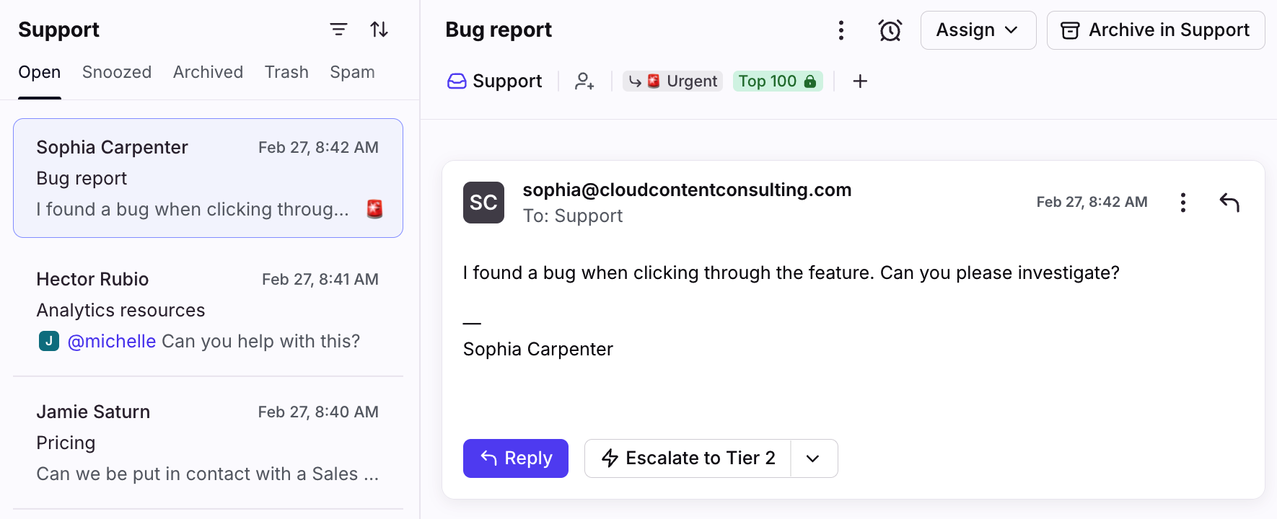The height and width of the screenshot is (519, 1277).
Task: Expand Escalate to Tier 2 dropdown arrow
Action: [x=813, y=458]
